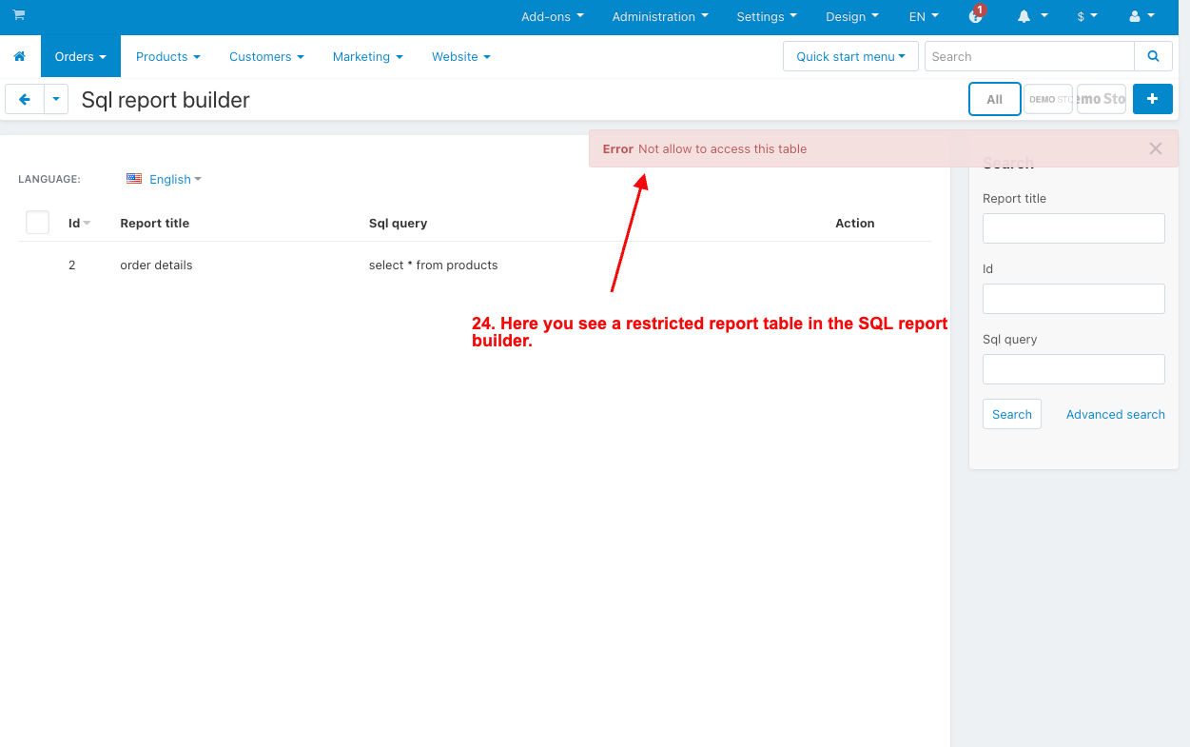Image resolution: width=1190 pixels, height=747 pixels.
Task: Focus the Id search input field
Action: (1074, 299)
